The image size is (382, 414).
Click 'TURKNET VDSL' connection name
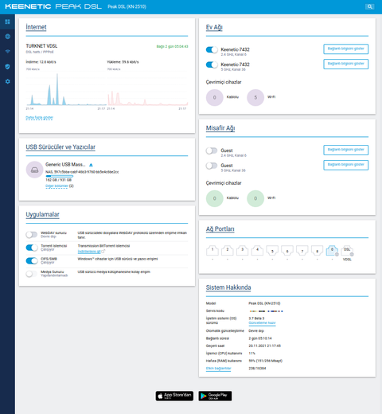[x=41, y=46]
